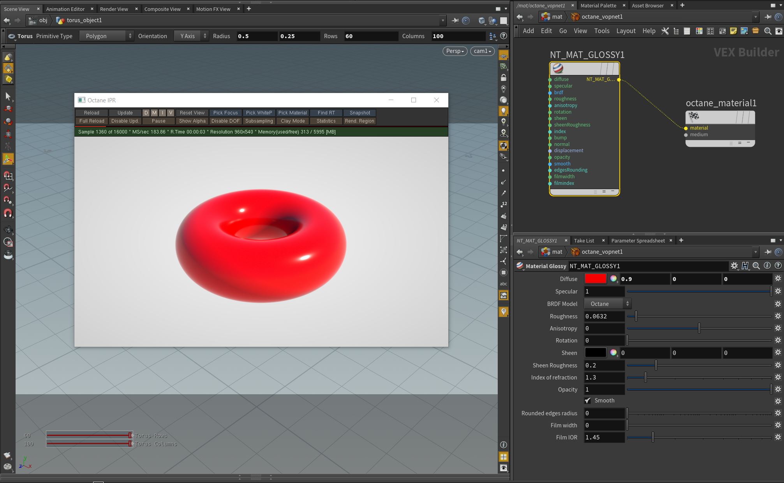The height and width of the screenshot is (483, 784).
Task: Click the network editor search magnifier icon
Action: 768,31
